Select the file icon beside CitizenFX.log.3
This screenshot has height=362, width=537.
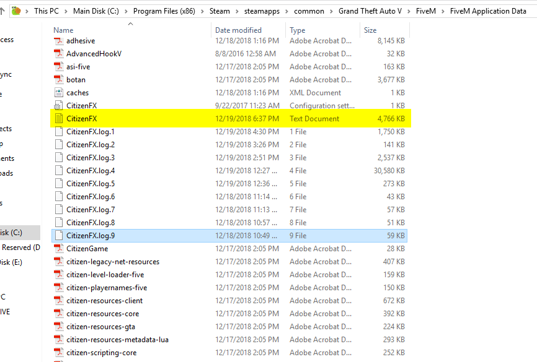pos(59,158)
